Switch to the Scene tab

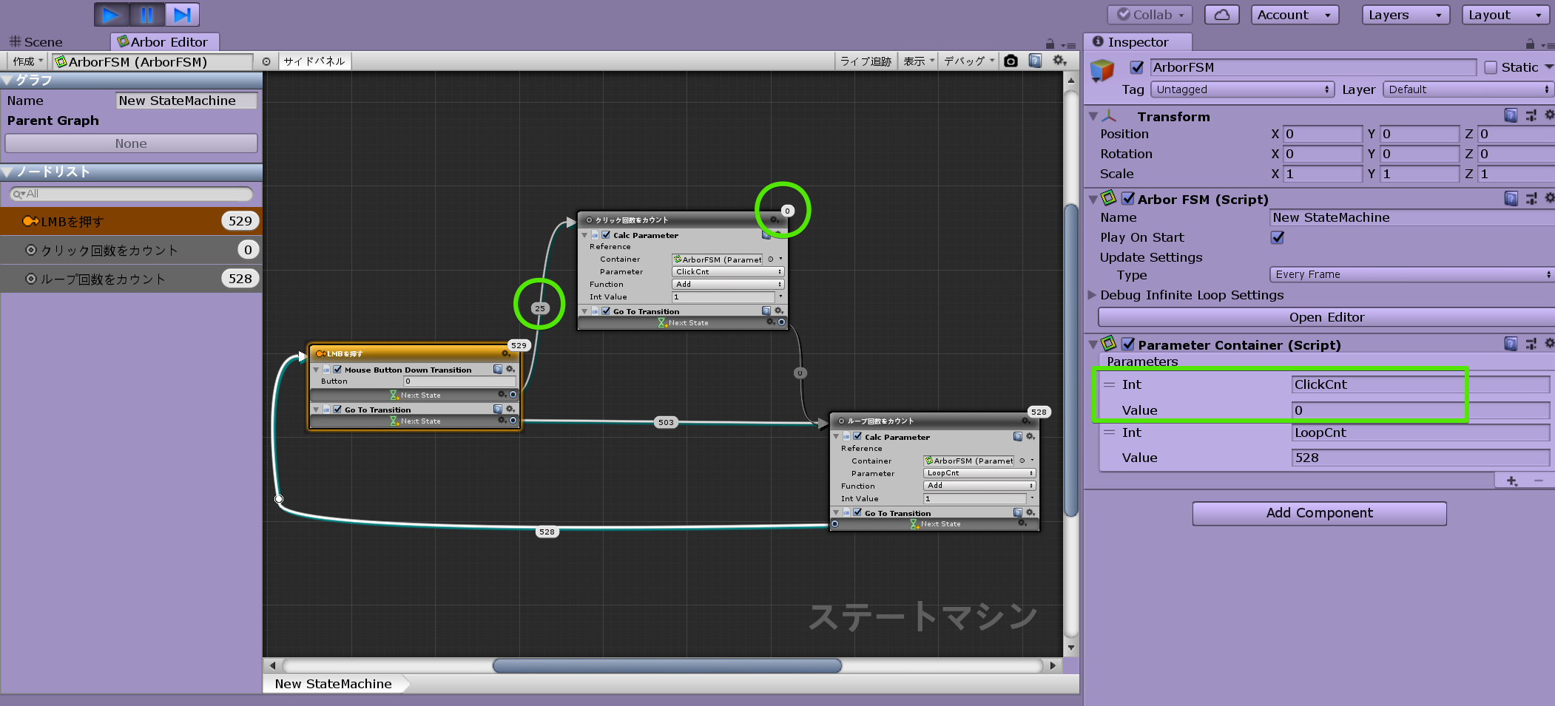[41, 41]
